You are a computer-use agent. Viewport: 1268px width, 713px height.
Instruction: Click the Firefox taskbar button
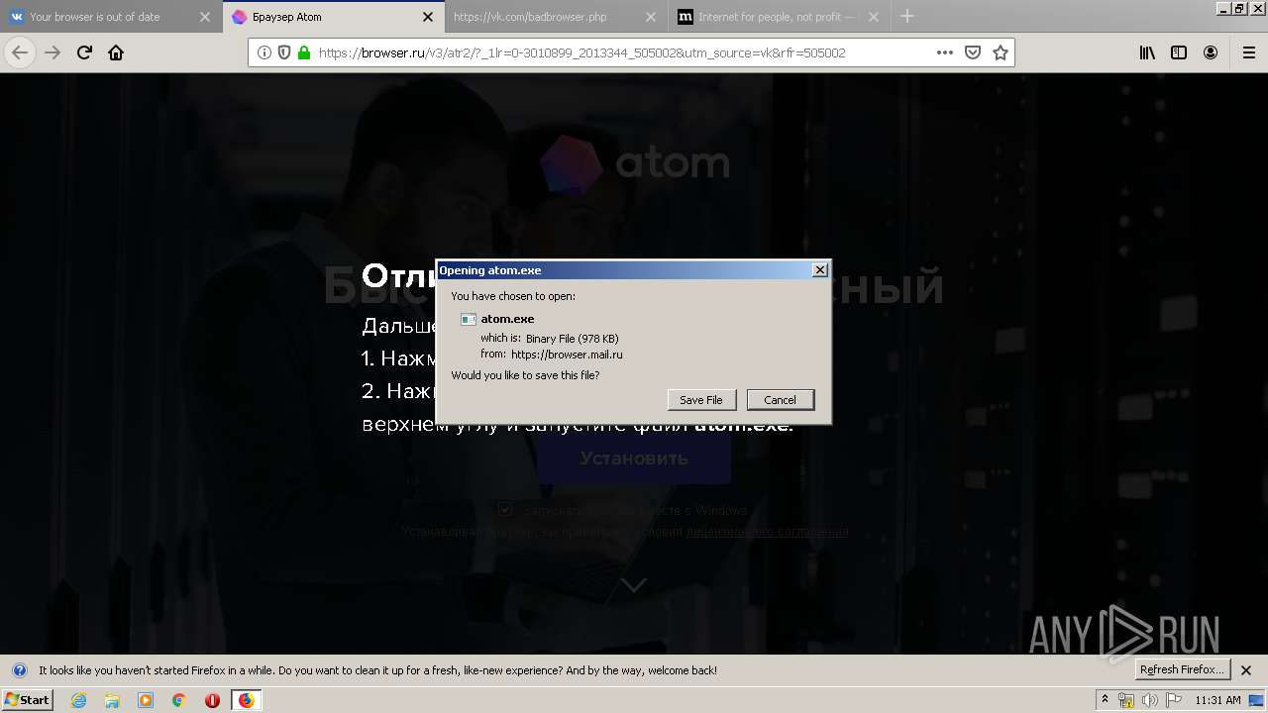[246, 700]
